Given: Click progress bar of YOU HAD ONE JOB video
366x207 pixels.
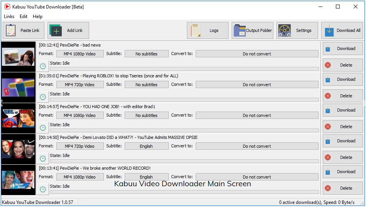Looking at the screenshot, I should click(185, 130).
